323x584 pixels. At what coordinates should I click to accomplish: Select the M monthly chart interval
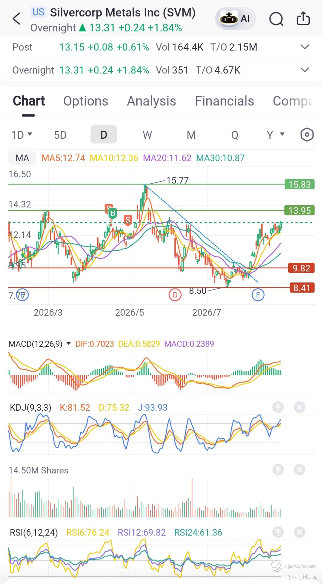(x=191, y=135)
